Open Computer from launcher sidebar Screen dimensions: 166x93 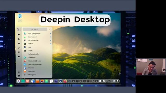[19, 35]
